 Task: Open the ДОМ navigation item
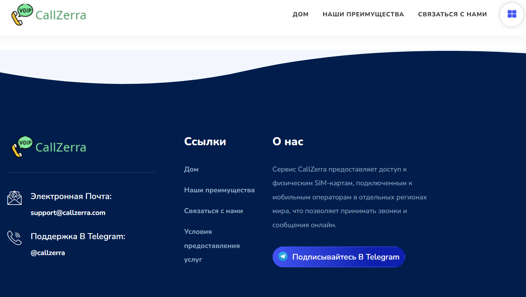(301, 14)
